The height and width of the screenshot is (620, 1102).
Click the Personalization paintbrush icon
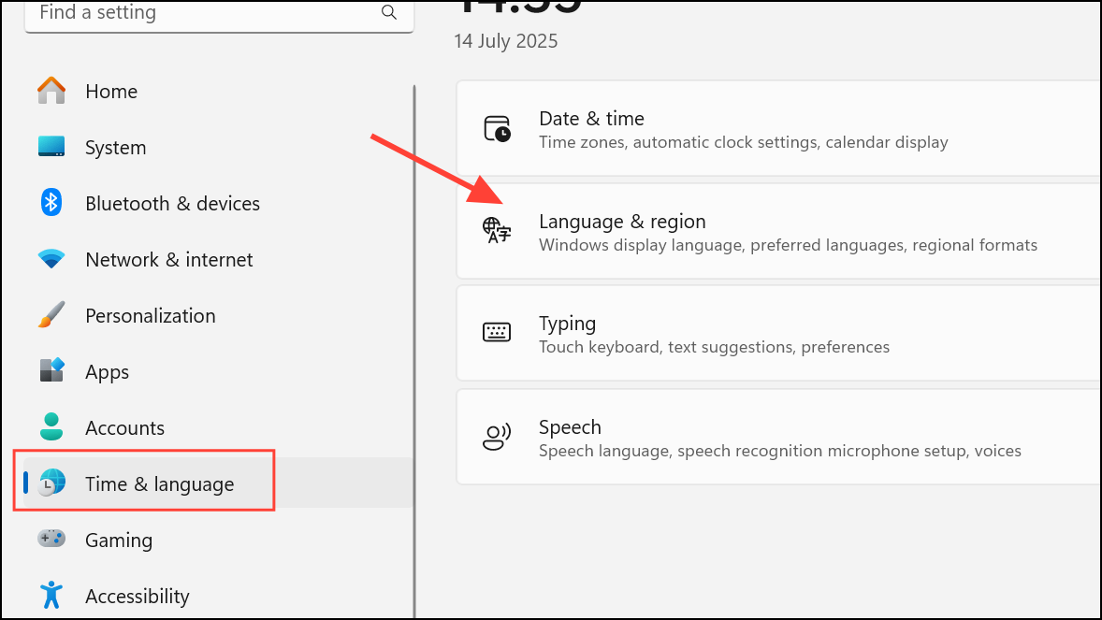click(51, 315)
